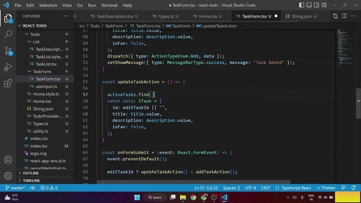Open the Notifications bell icon
This screenshot has width=361, height=203.
[x=354, y=188]
